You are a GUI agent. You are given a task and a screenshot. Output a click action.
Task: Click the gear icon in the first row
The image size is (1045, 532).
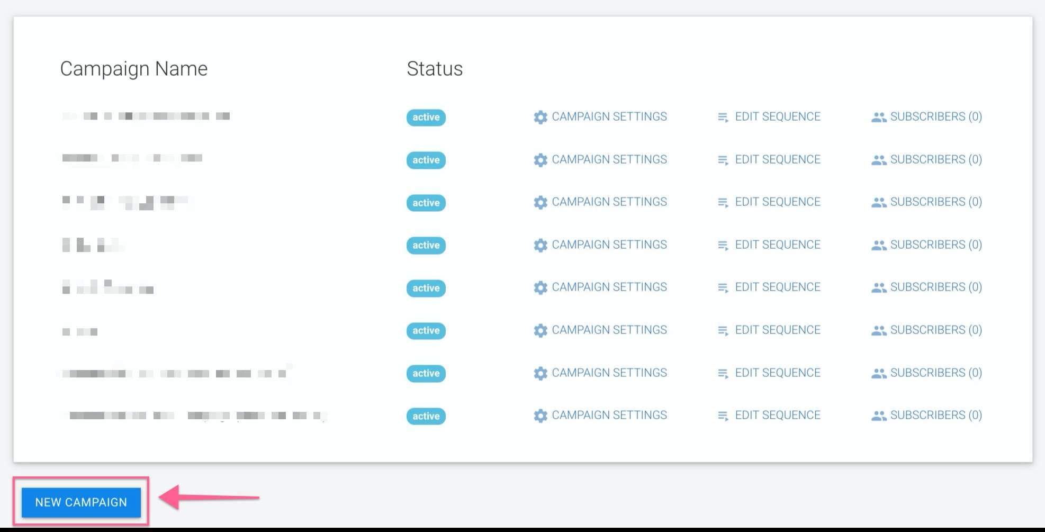click(x=540, y=117)
